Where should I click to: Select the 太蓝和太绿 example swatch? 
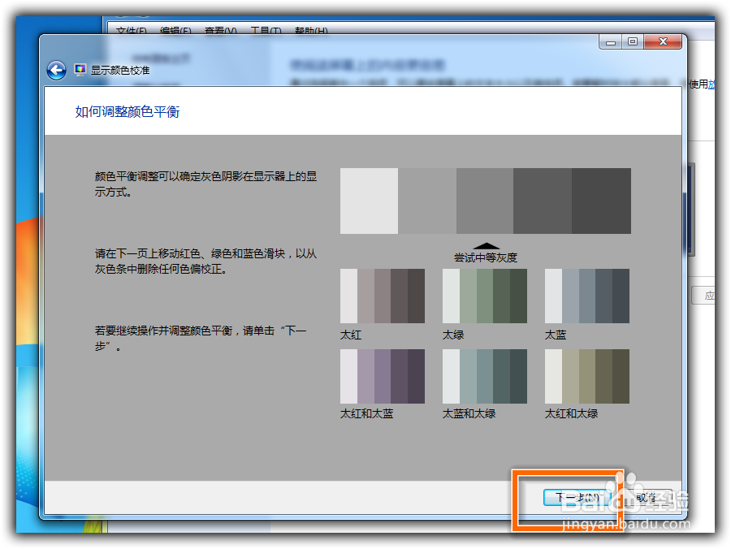click(x=484, y=374)
